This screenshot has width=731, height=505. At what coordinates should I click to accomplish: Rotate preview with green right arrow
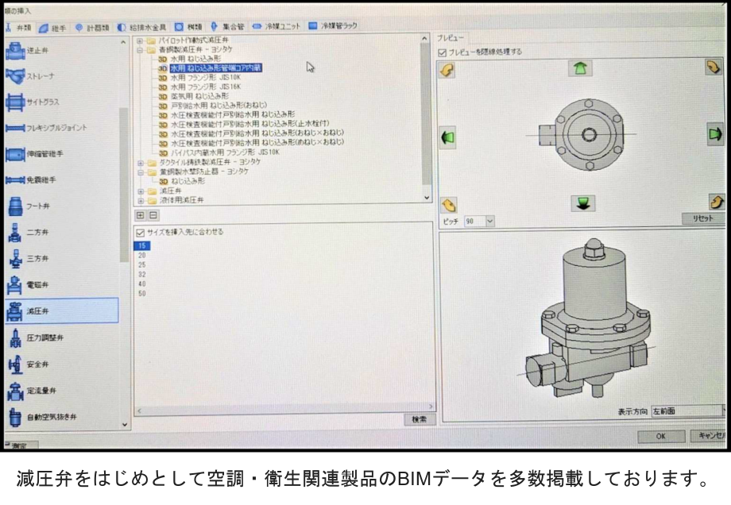tap(715, 134)
